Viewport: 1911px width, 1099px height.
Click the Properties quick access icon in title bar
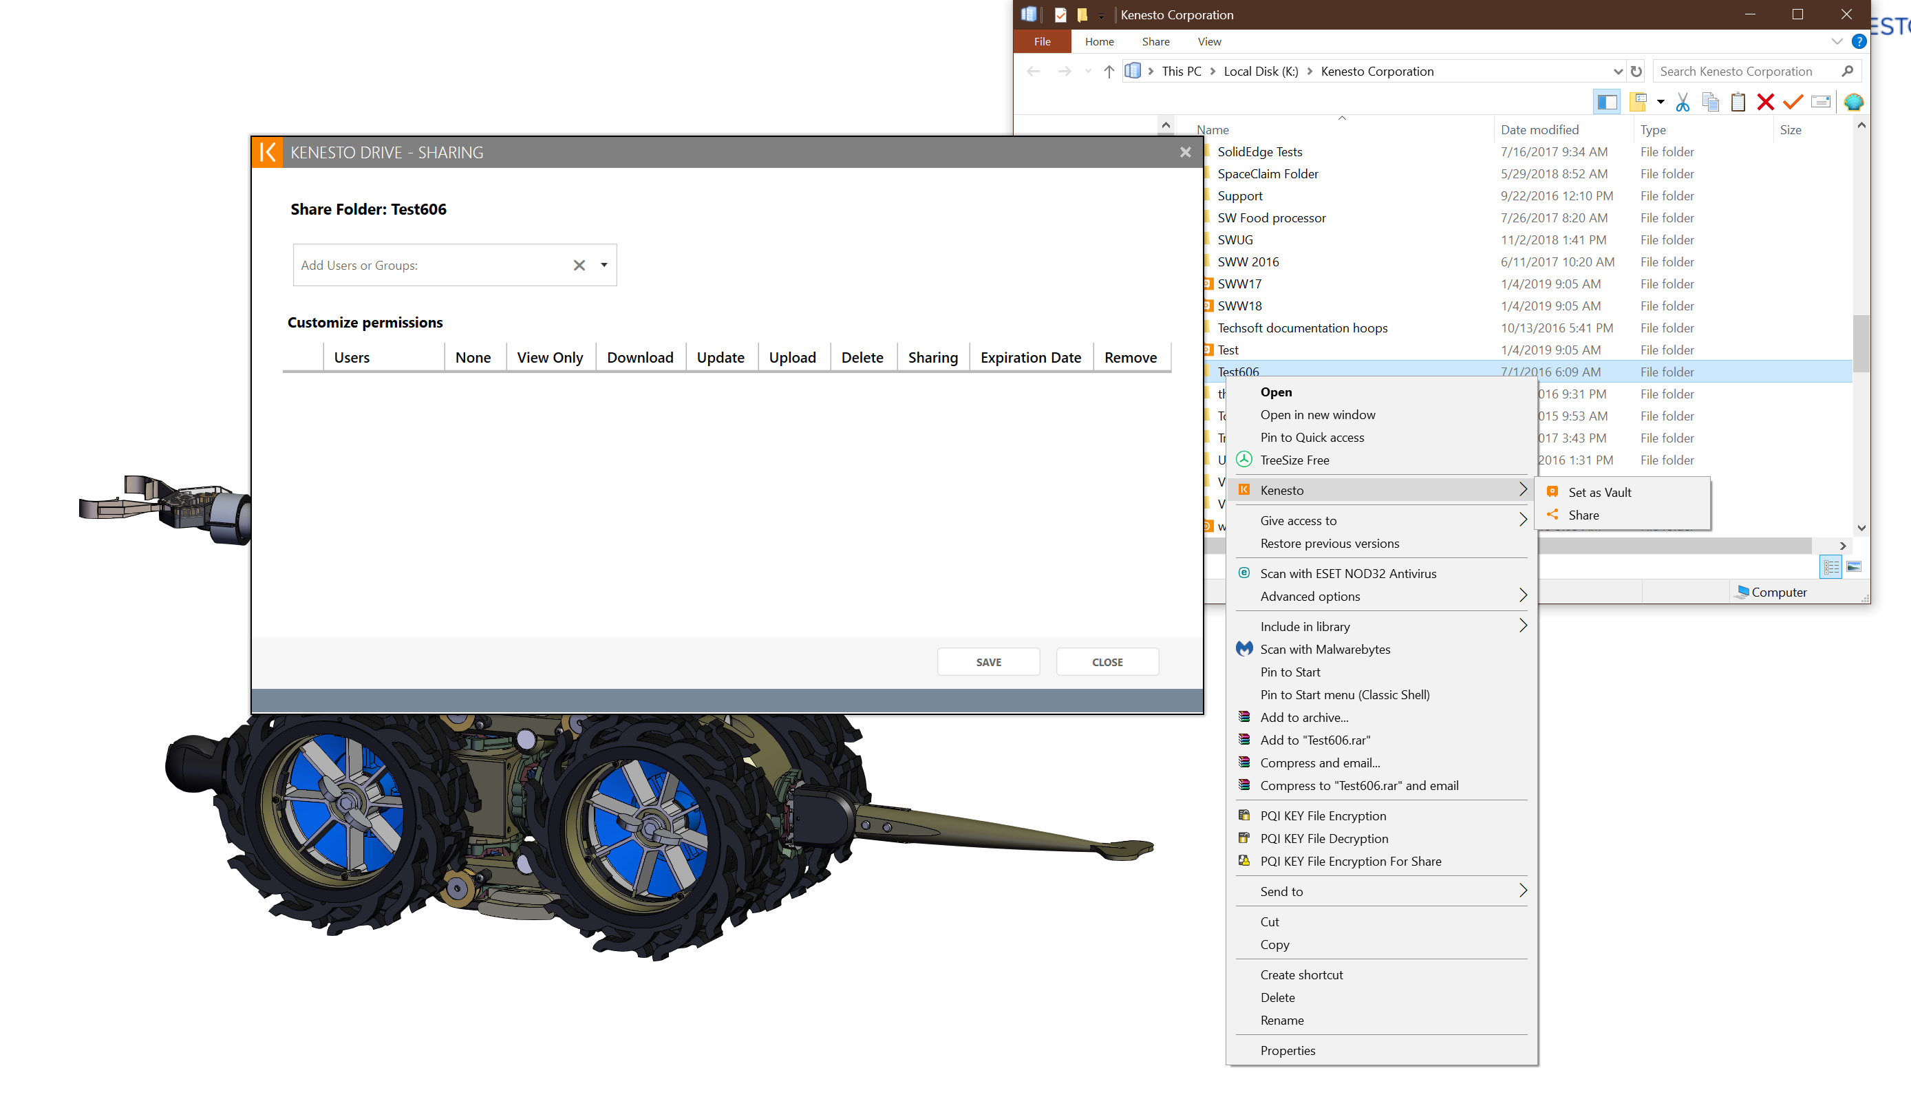point(1060,14)
